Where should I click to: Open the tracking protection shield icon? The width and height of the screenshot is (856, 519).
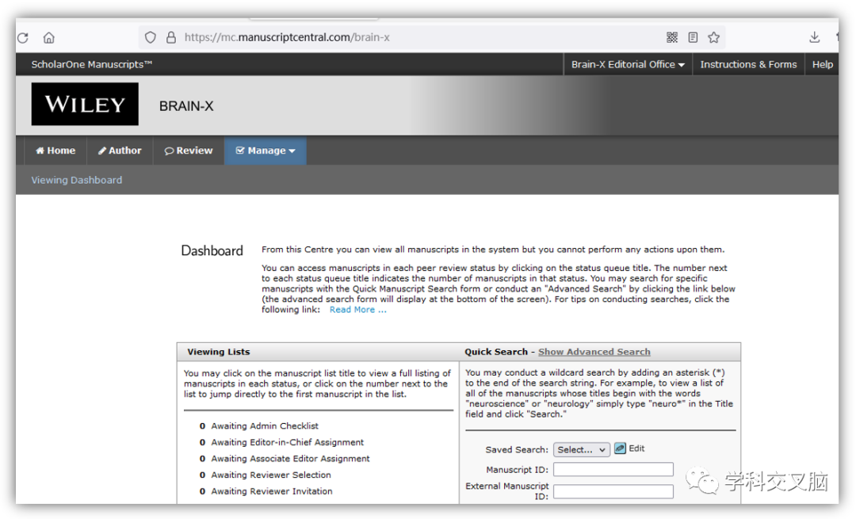point(150,37)
